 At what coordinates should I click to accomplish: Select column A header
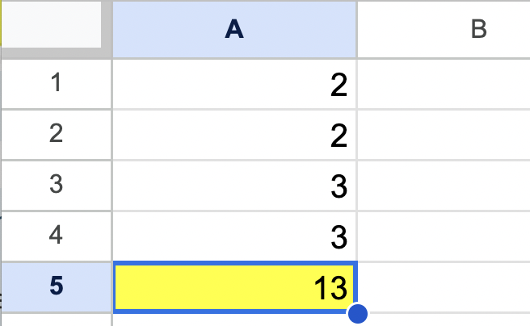[234, 29]
